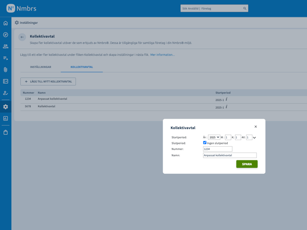Click the compass explore icon in sidebar
Screen dimensions: 307x230
pyautogui.click(x=5, y=35)
